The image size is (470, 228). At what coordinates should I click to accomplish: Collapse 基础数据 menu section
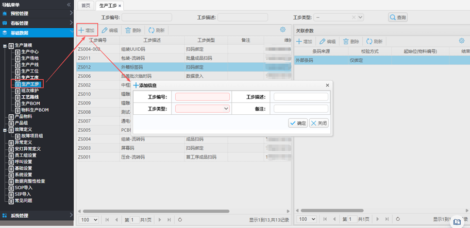coord(37,32)
